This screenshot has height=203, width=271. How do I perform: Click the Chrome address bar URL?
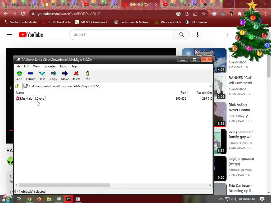tap(69, 14)
